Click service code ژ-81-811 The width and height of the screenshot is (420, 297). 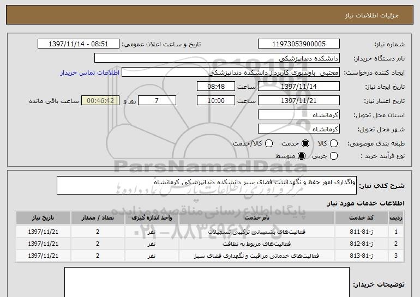click(x=361, y=232)
